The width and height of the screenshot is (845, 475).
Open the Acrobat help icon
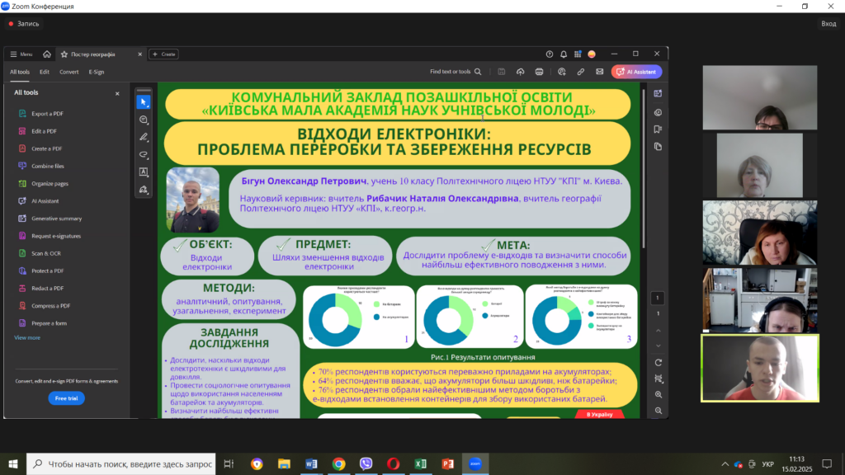coord(549,54)
